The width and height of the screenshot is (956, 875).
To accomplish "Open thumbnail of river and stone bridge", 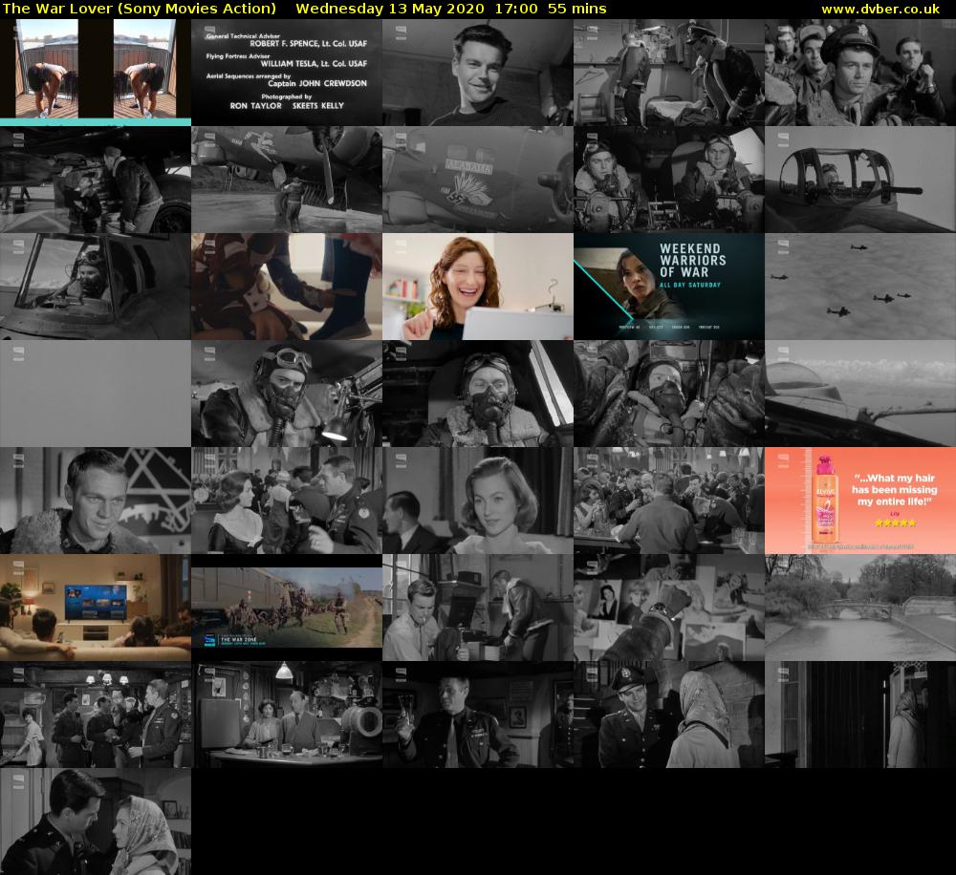I will pos(860,608).
